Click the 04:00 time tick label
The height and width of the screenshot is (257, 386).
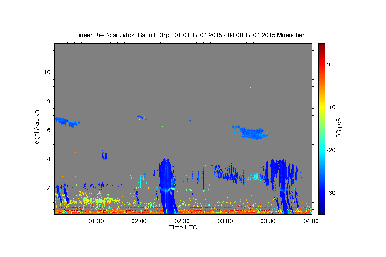click(x=311, y=221)
